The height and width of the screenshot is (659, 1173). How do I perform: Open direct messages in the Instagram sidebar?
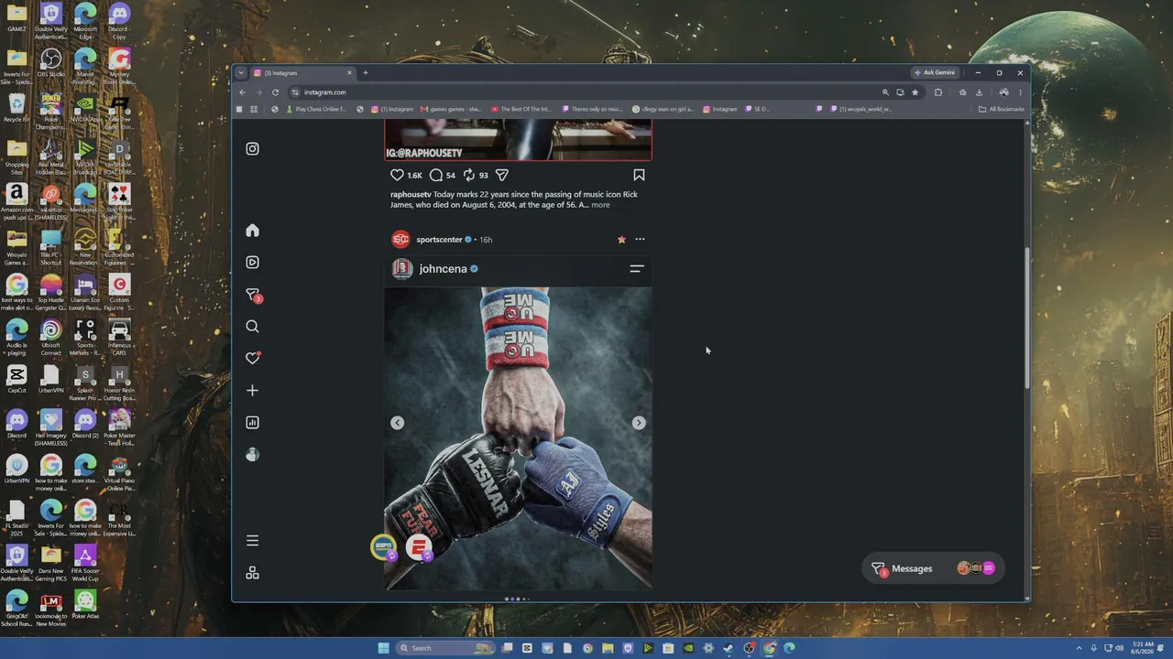click(x=253, y=295)
